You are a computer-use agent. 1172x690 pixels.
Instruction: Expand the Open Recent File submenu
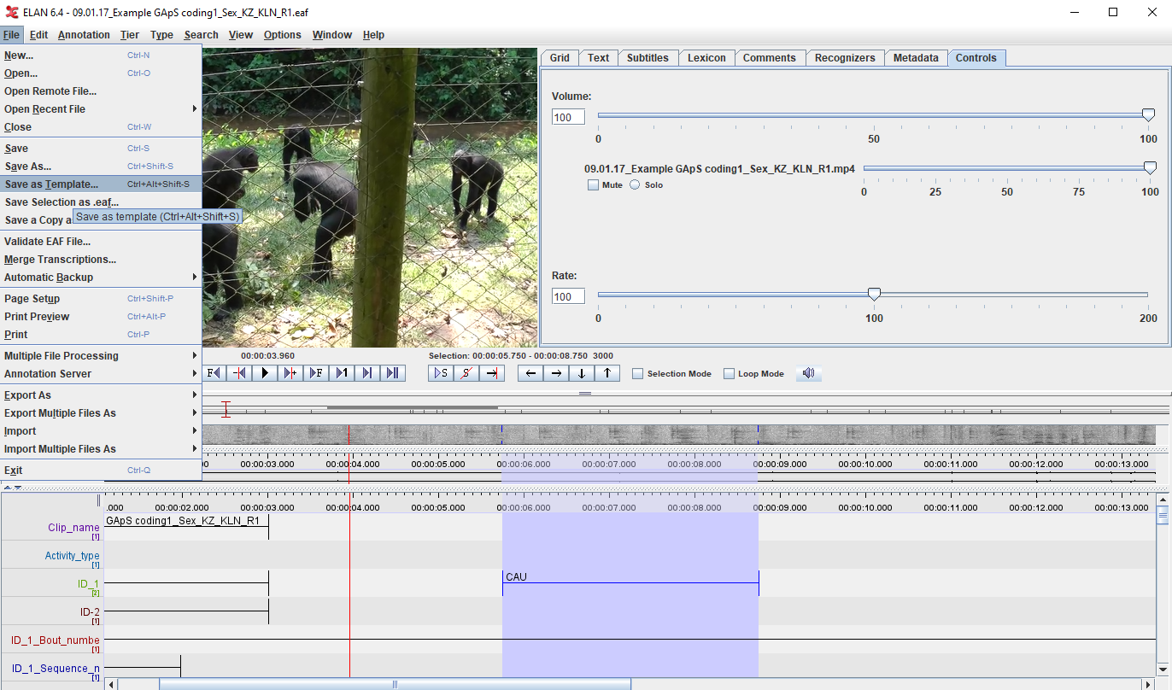pos(100,109)
